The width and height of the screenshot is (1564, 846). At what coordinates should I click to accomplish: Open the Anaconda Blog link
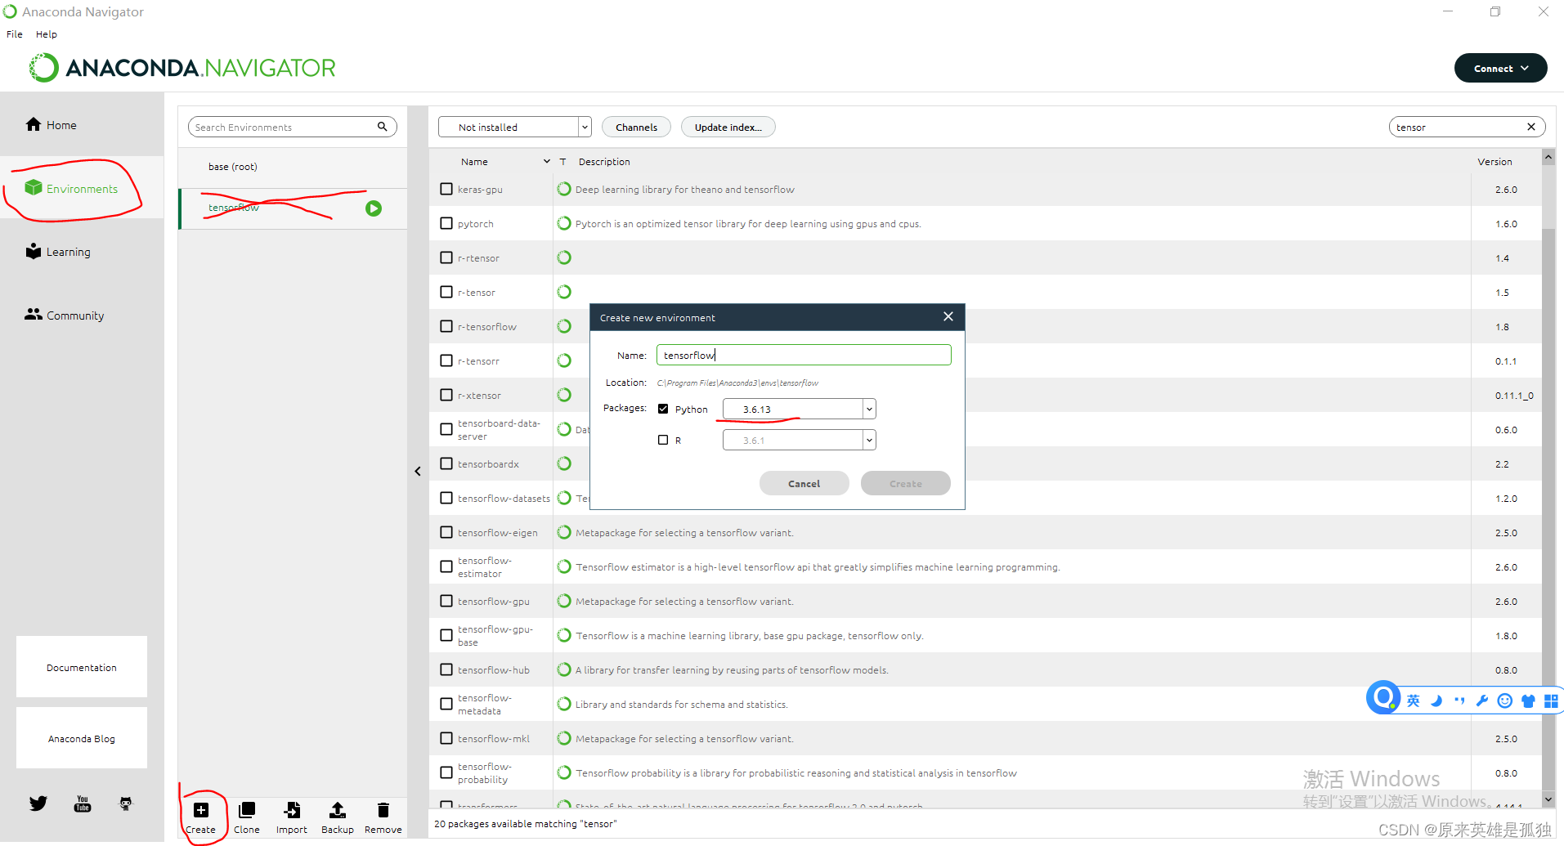point(82,738)
